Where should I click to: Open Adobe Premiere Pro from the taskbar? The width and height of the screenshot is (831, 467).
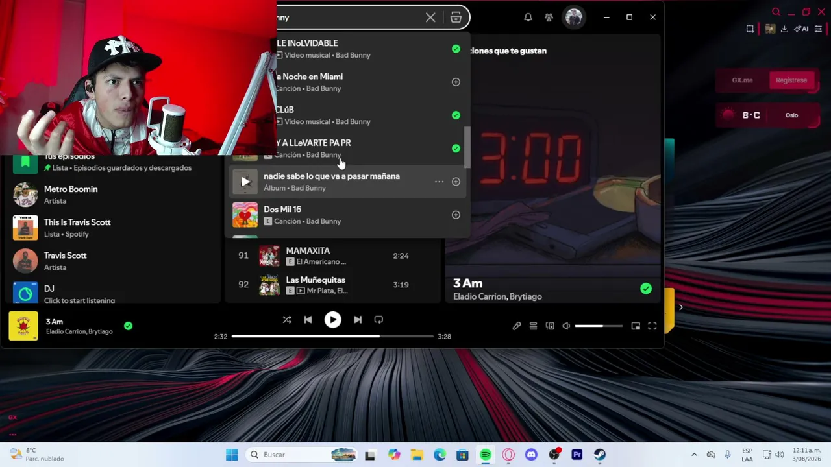pos(577,455)
